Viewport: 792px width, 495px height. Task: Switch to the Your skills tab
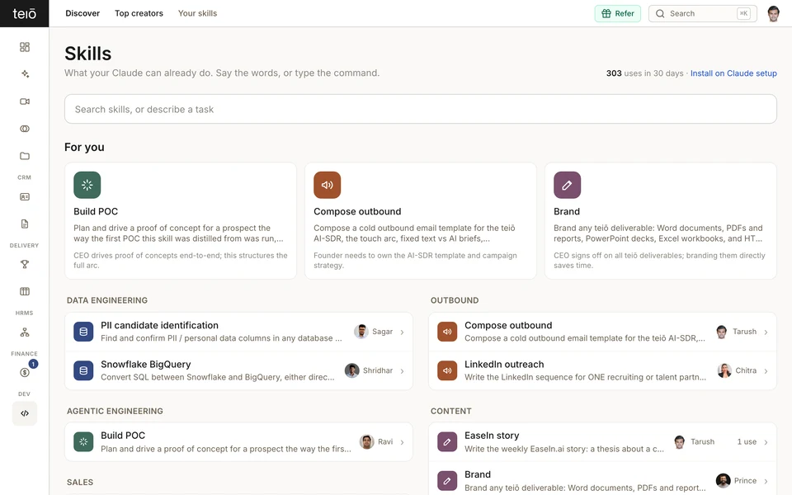[197, 14]
